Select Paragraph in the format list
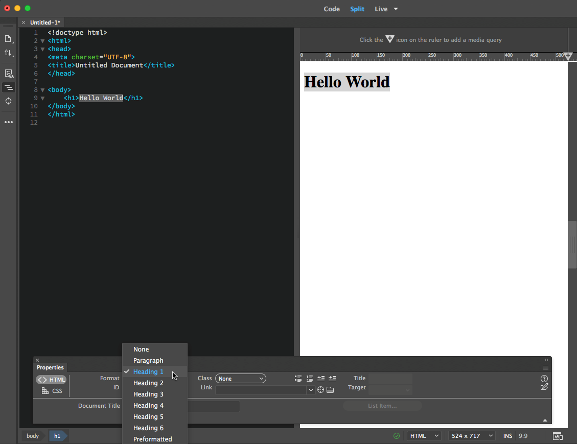The image size is (577, 444). [148, 361]
